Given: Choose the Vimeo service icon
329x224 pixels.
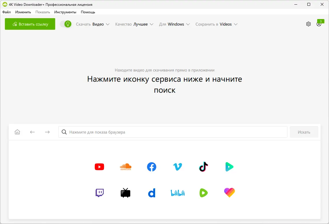Looking at the screenshot, I should pos(177,167).
